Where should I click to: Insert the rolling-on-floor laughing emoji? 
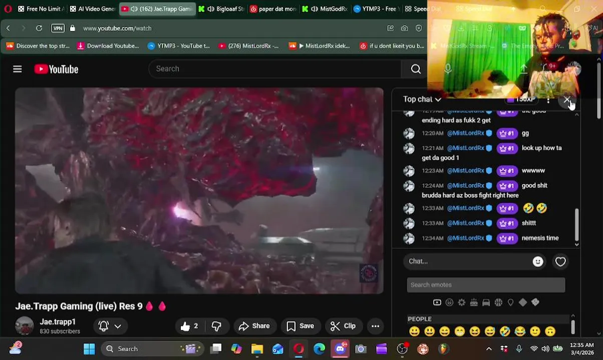click(x=505, y=331)
